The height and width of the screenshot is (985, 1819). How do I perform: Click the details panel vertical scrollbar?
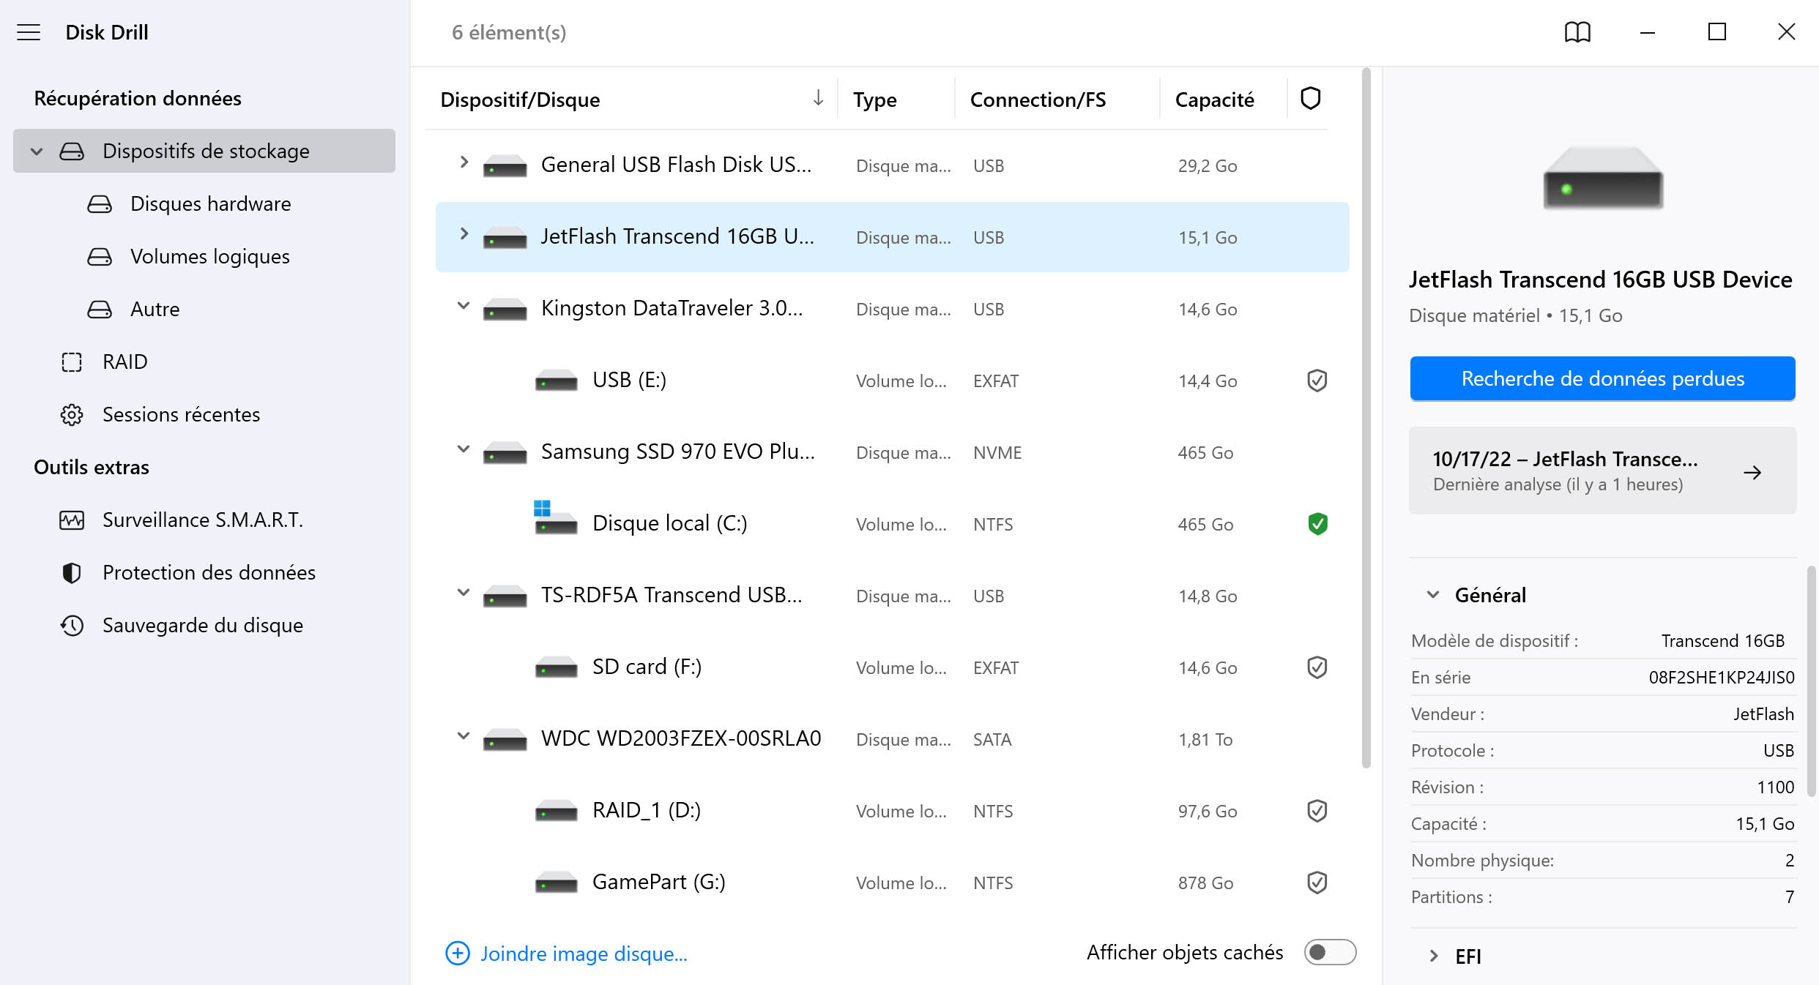[x=1811, y=681]
